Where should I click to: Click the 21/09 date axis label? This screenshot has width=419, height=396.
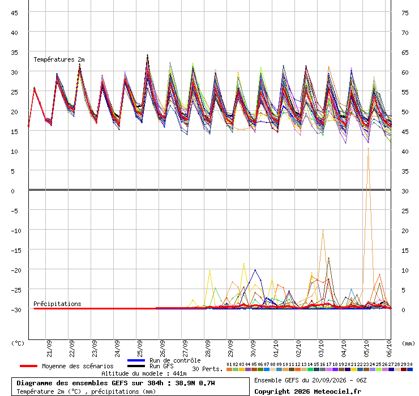click(49, 348)
